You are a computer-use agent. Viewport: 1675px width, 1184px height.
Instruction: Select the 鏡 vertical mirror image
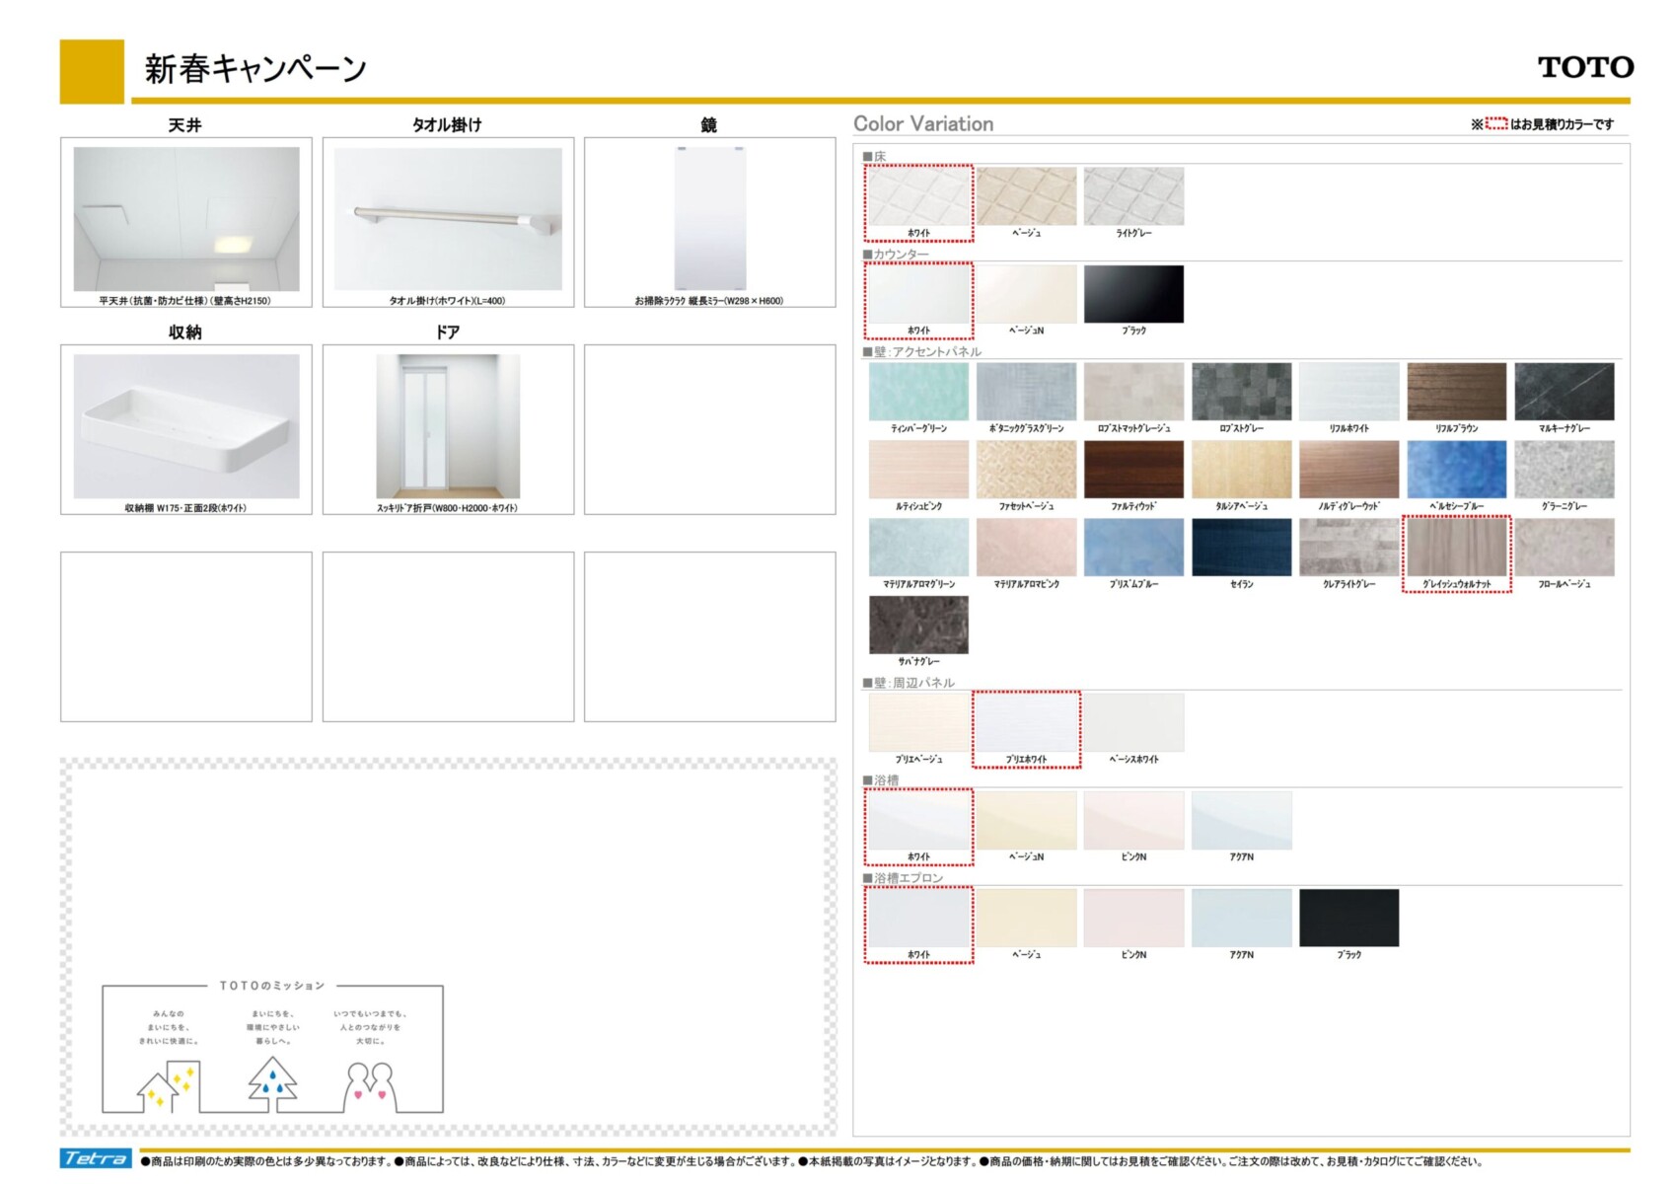coord(709,219)
